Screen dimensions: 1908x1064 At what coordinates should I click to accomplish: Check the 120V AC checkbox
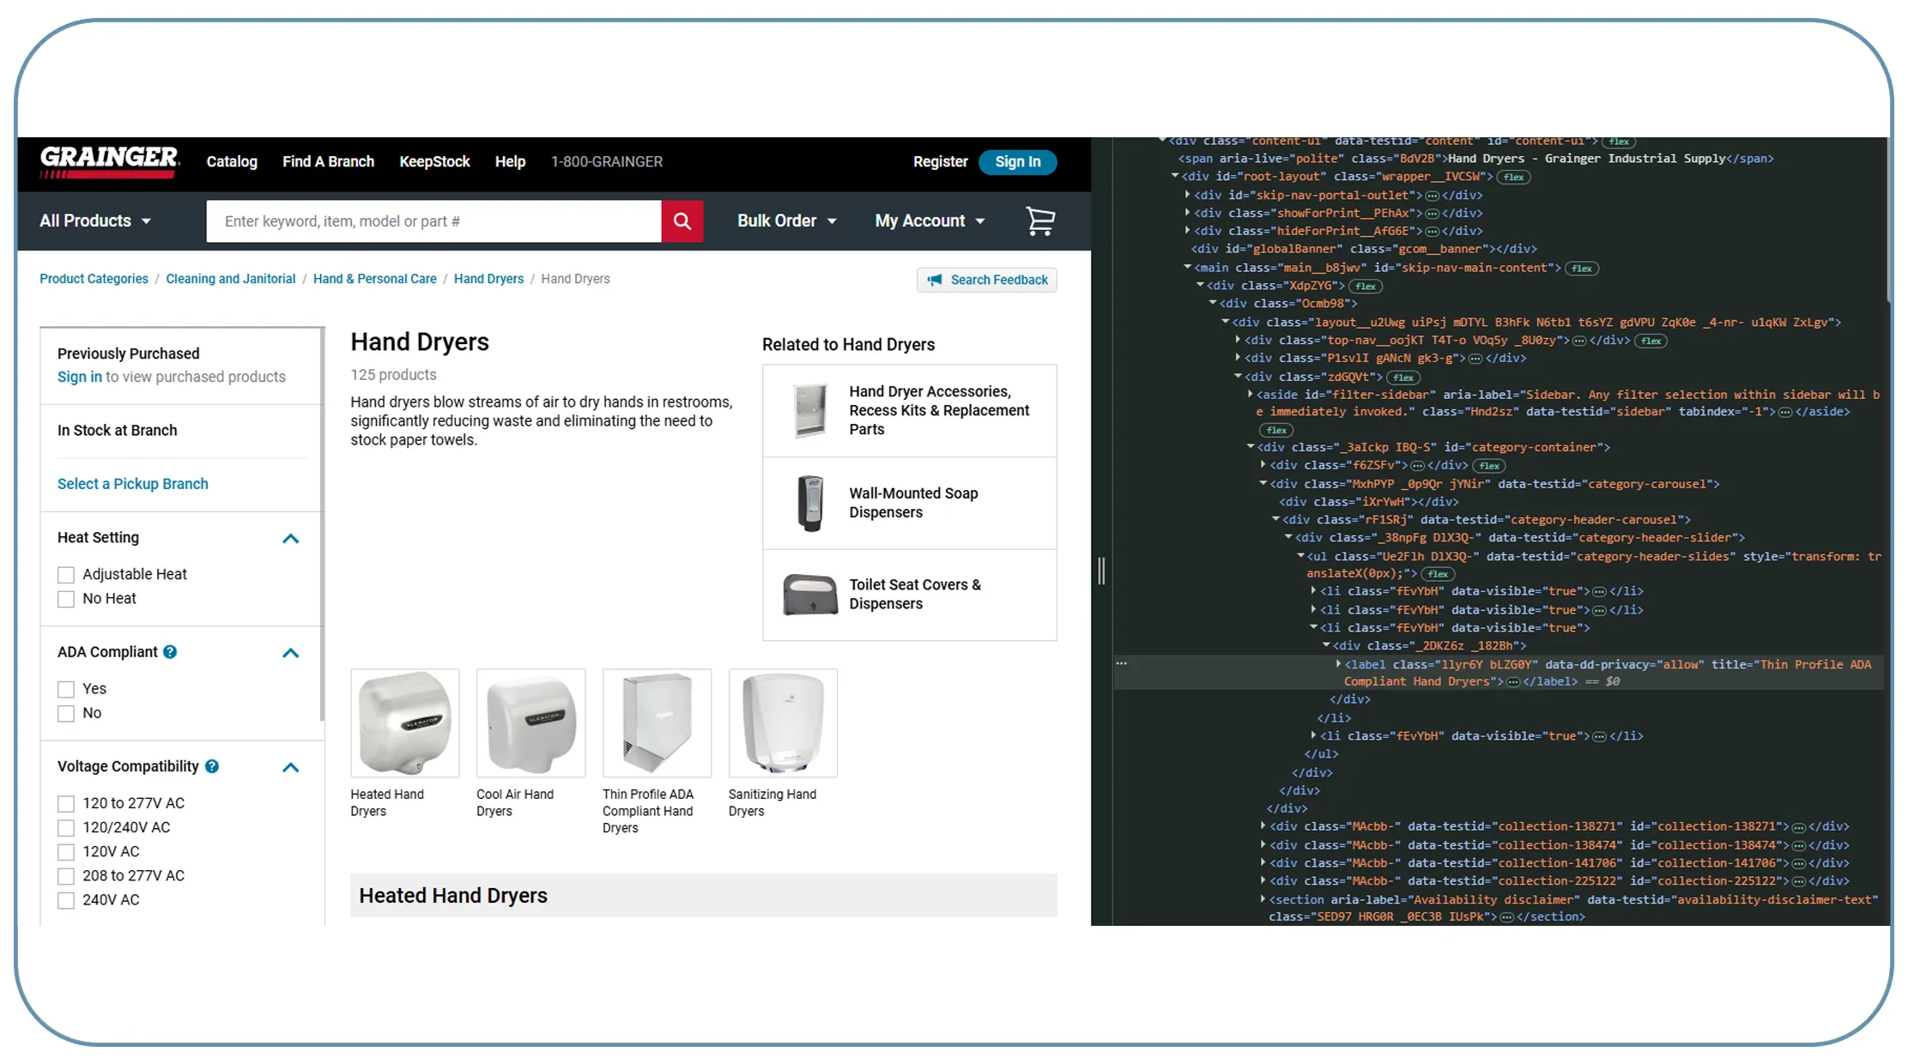66,852
